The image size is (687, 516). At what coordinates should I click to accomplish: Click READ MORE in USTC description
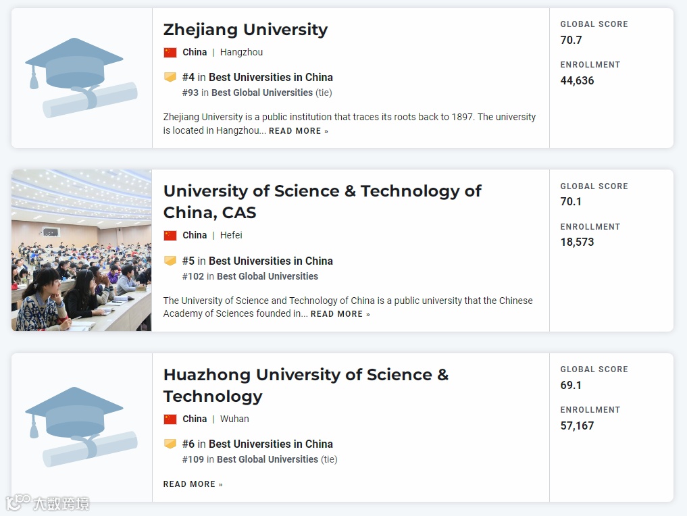[x=340, y=314]
